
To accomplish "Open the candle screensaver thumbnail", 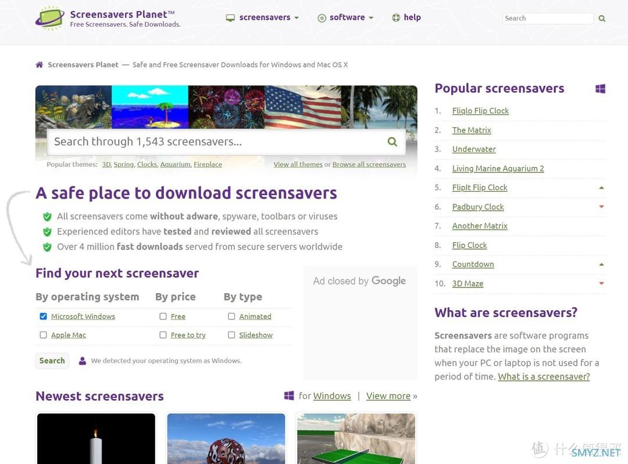I will click(x=96, y=438).
